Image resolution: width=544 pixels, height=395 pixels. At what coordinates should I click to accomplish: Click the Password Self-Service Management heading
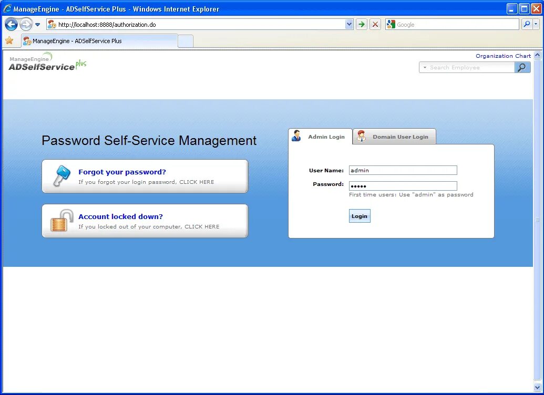[149, 141]
